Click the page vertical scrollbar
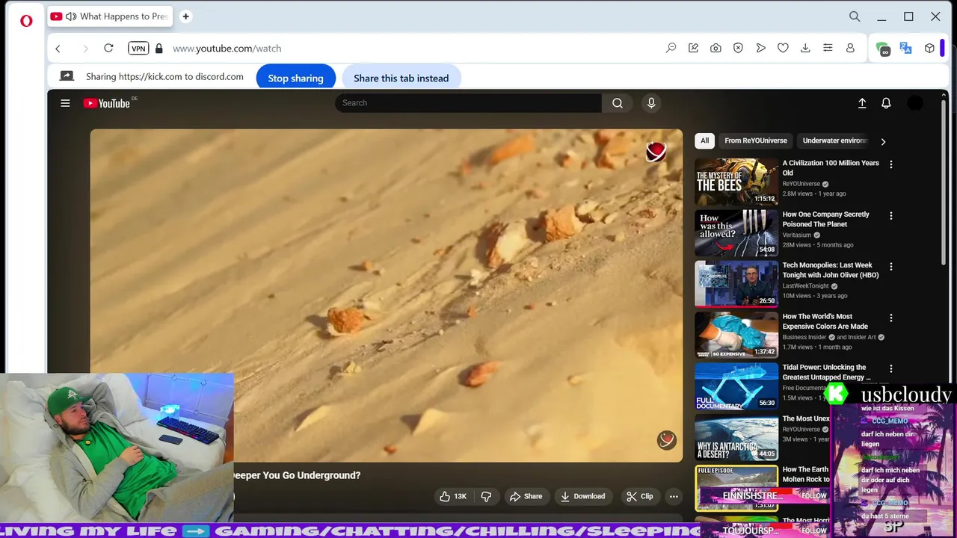Image resolution: width=957 pixels, height=538 pixels. click(945, 182)
